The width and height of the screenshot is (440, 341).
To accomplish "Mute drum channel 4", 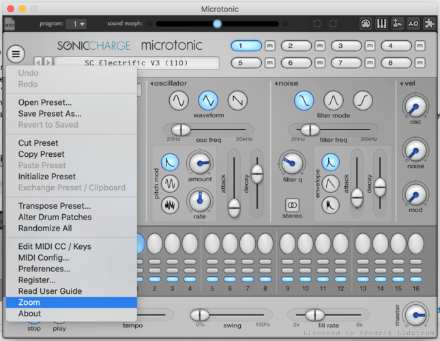I will 420,46.
